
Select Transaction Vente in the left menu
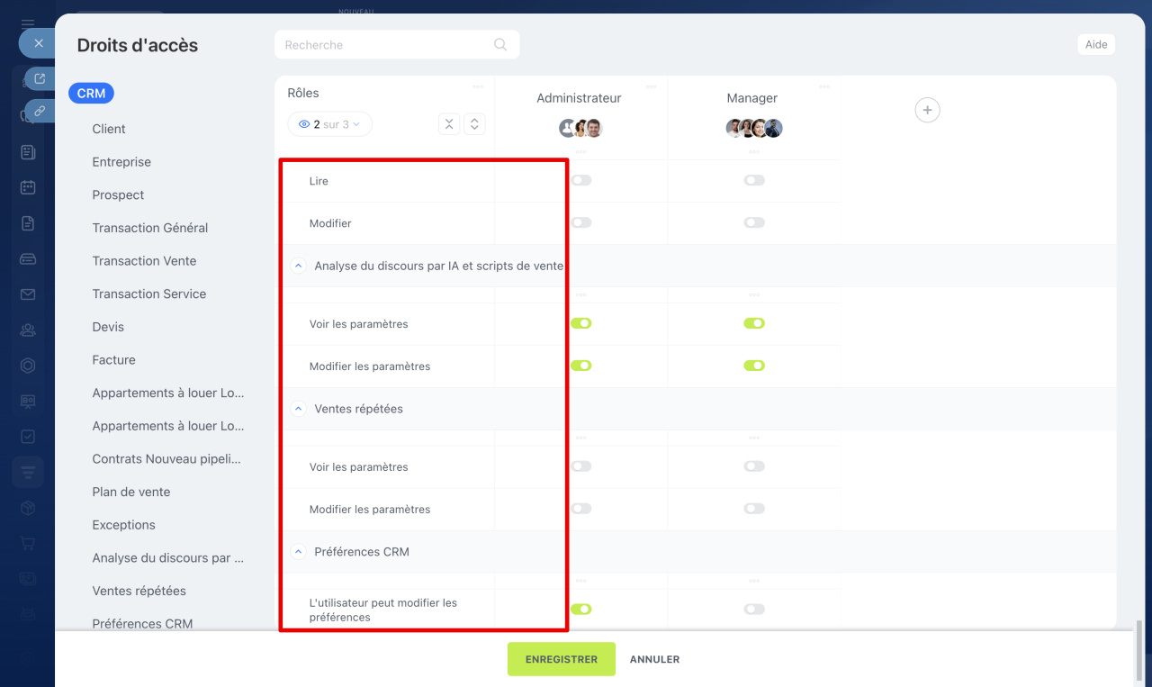tap(144, 261)
